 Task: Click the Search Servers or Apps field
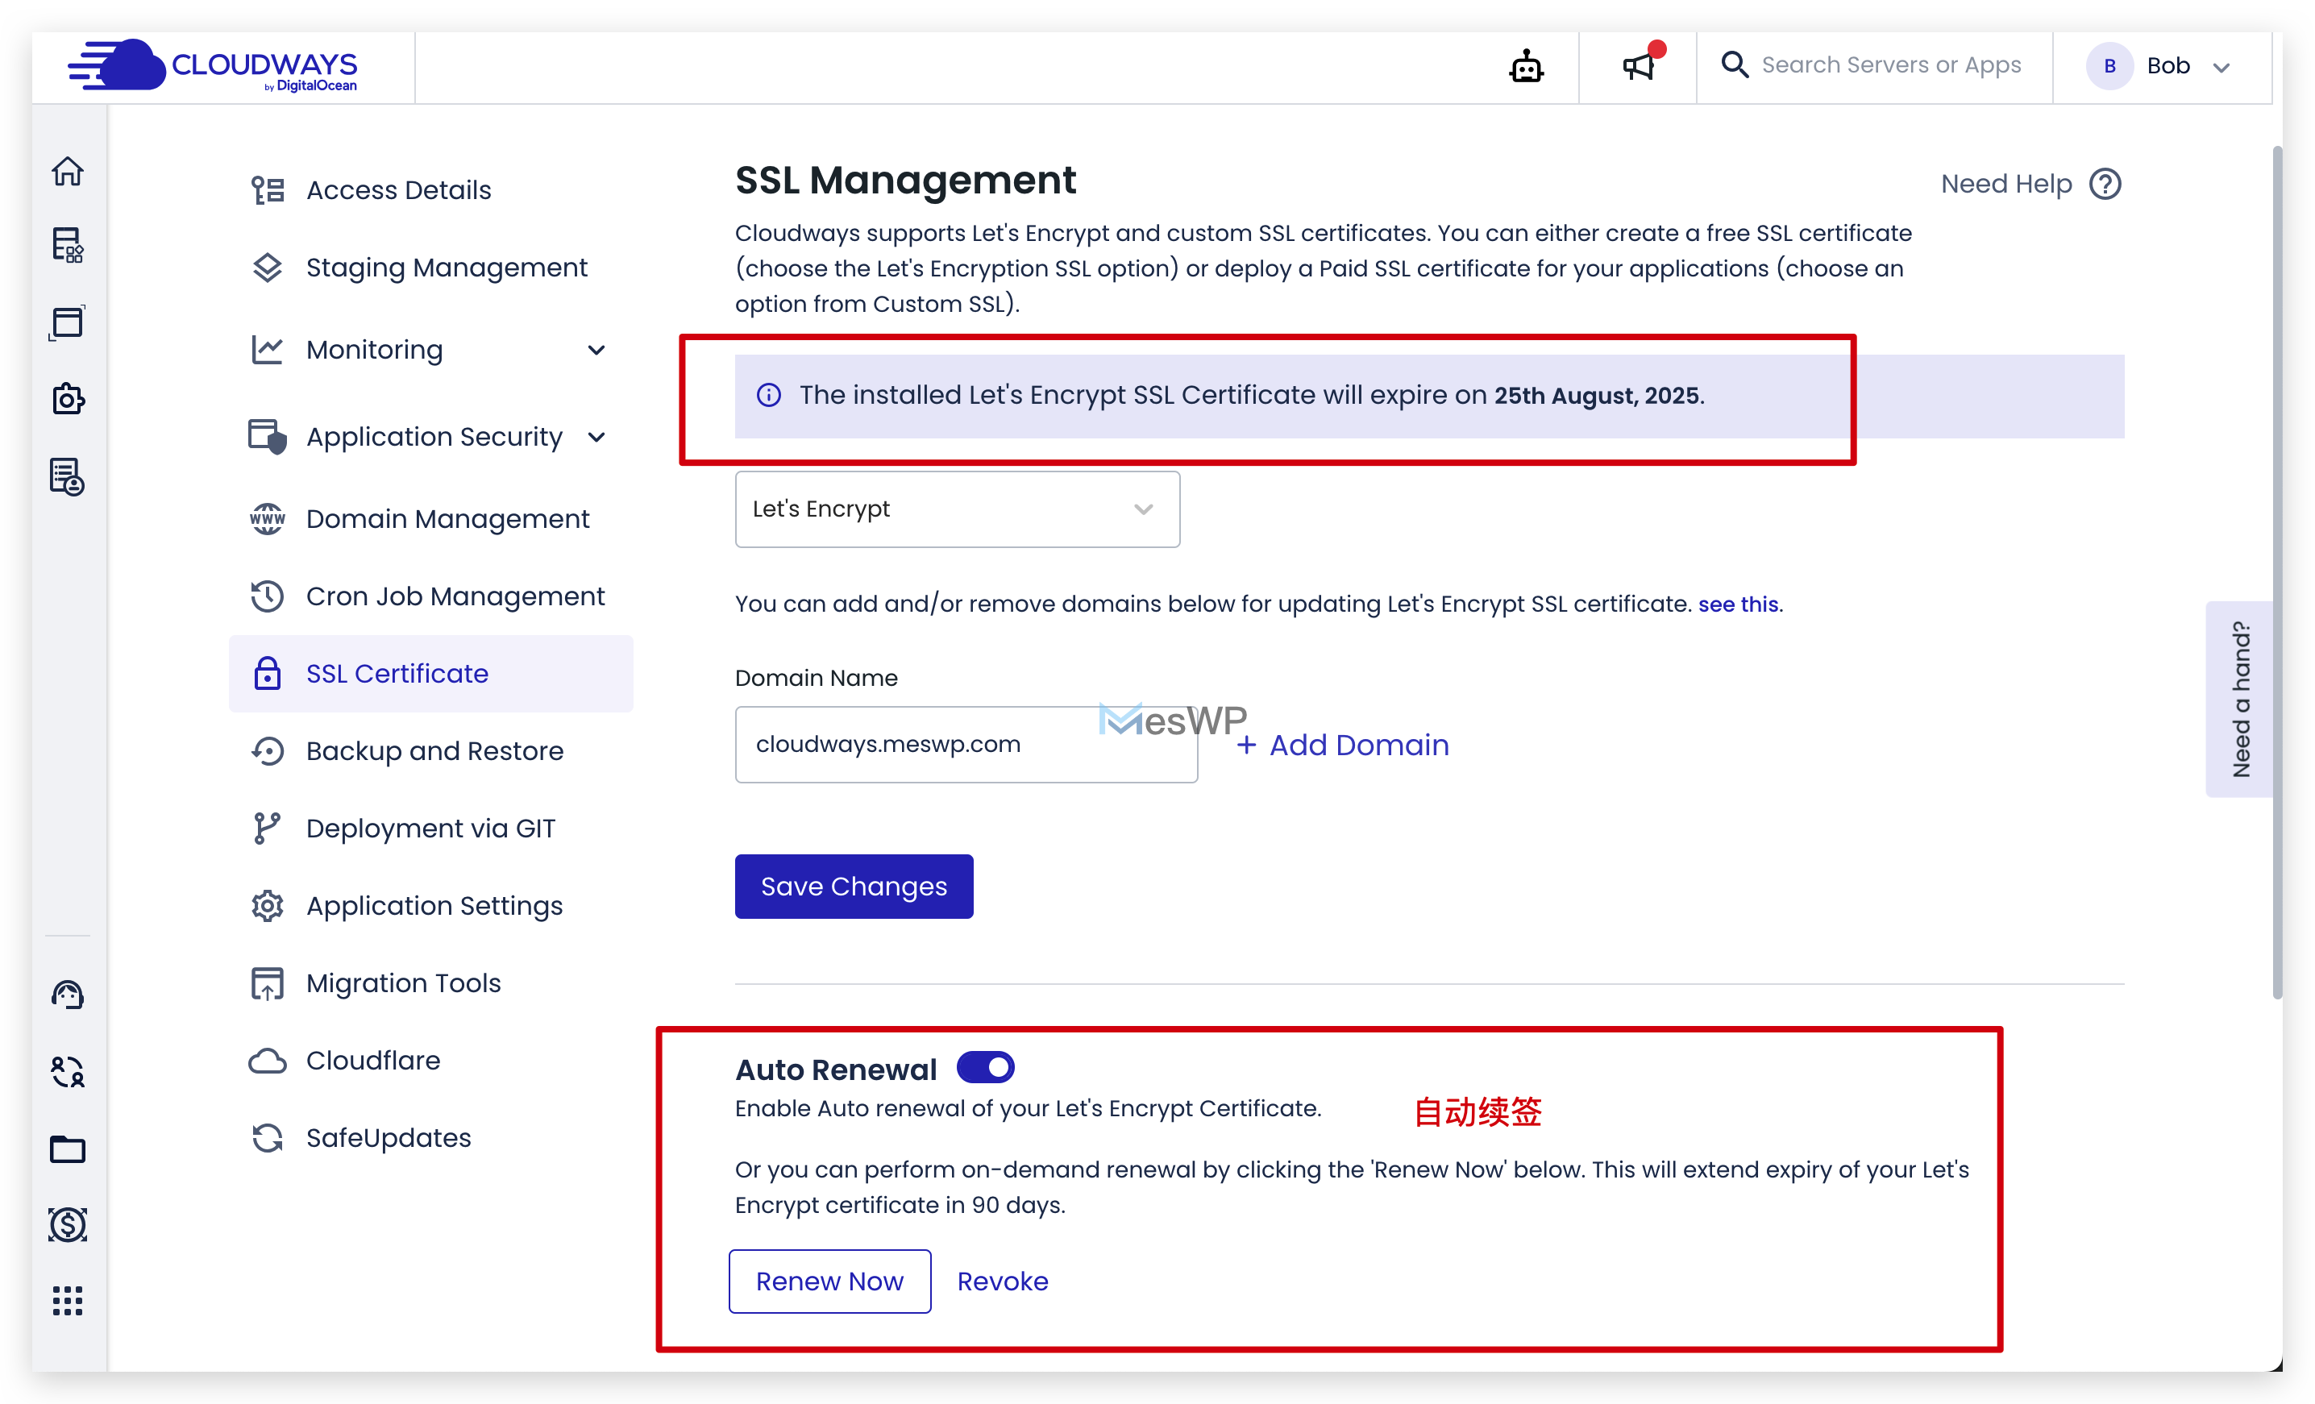click(1890, 64)
